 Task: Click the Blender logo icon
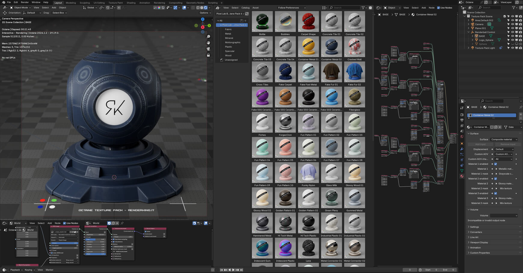(3, 2)
